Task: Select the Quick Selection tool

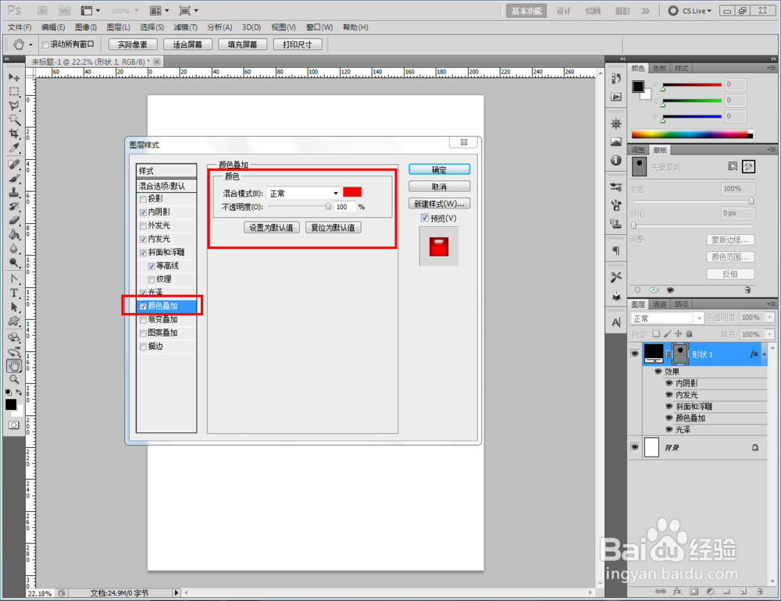Action: click(14, 119)
